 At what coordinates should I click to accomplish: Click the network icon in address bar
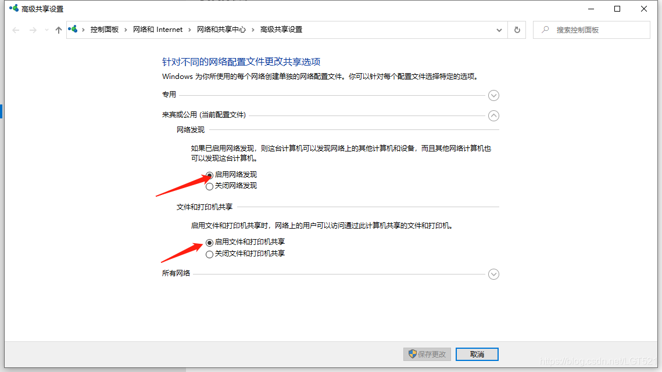click(73, 29)
